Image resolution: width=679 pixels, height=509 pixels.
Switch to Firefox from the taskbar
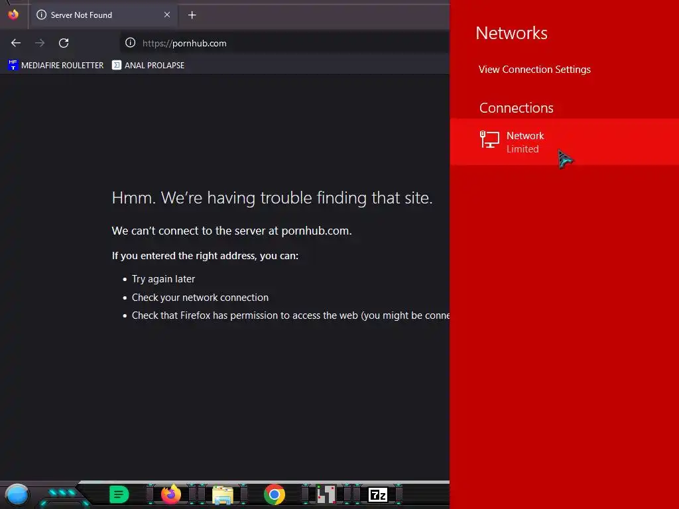coord(170,494)
